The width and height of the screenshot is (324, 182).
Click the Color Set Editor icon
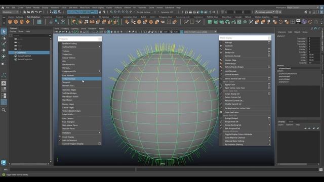(221, 112)
